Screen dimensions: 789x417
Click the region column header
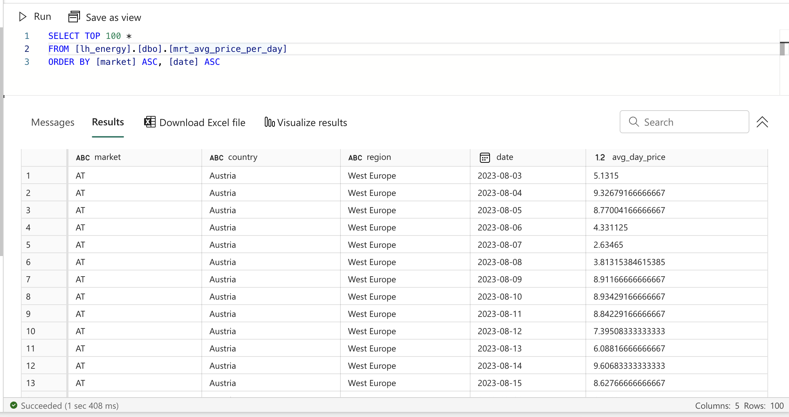coord(378,157)
